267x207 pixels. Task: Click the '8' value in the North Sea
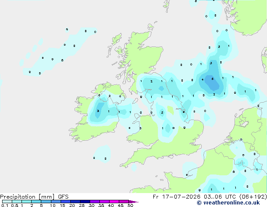(x=213, y=79)
